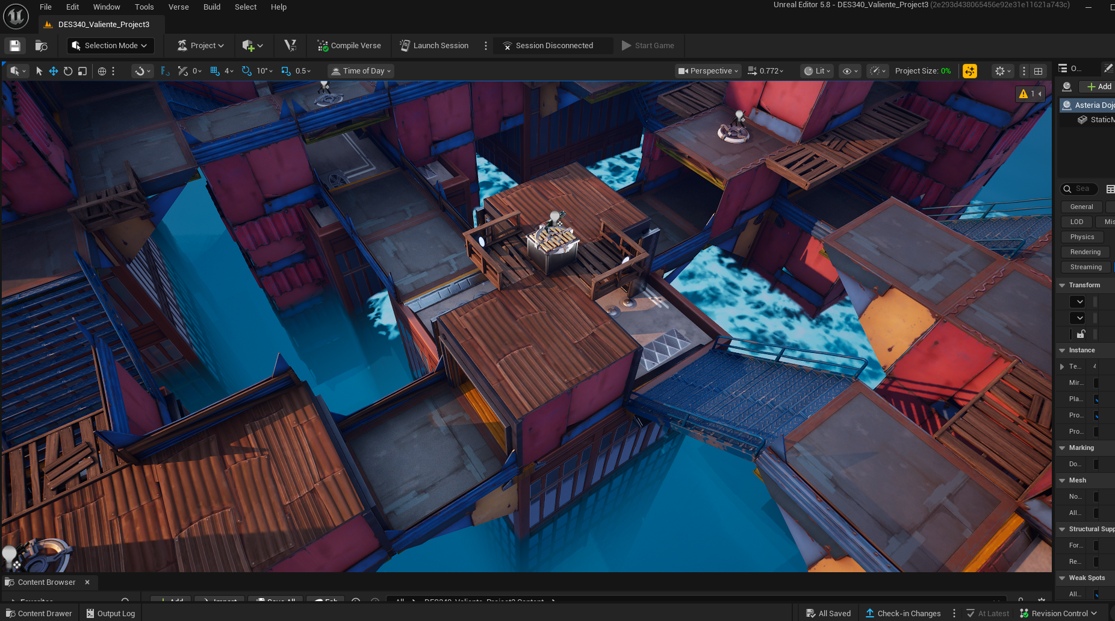1115x621 pixels.
Task: Click the details panel search field
Action: tap(1082, 189)
